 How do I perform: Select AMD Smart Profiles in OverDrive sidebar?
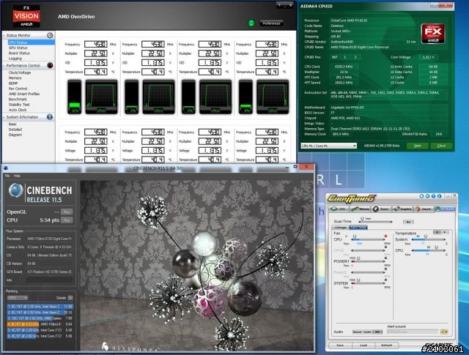pos(24,94)
